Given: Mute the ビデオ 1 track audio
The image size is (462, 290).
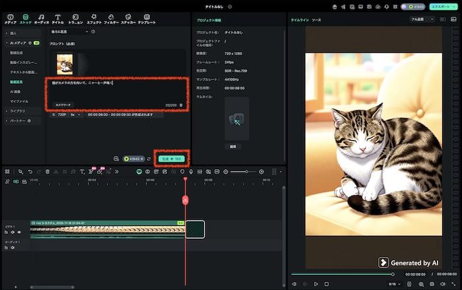Looking at the screenshot, I should 13,232.
